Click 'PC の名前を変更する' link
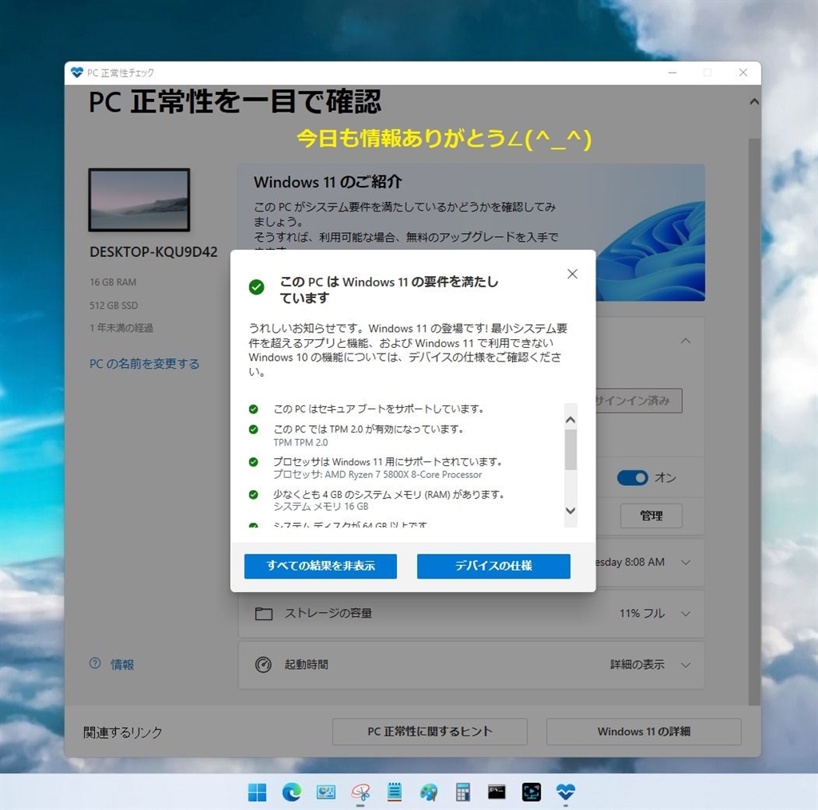818x810 pixels. [145, 364]
